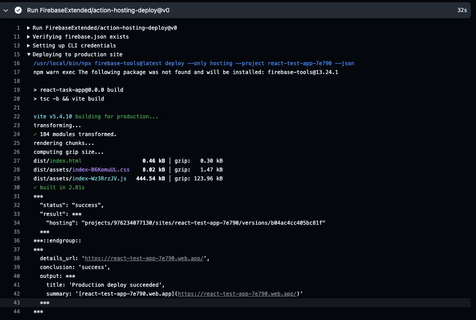Click the 'rendering chunks...' line
The width and height of the screenshot is (476, 320).
(x=64, y=143)
